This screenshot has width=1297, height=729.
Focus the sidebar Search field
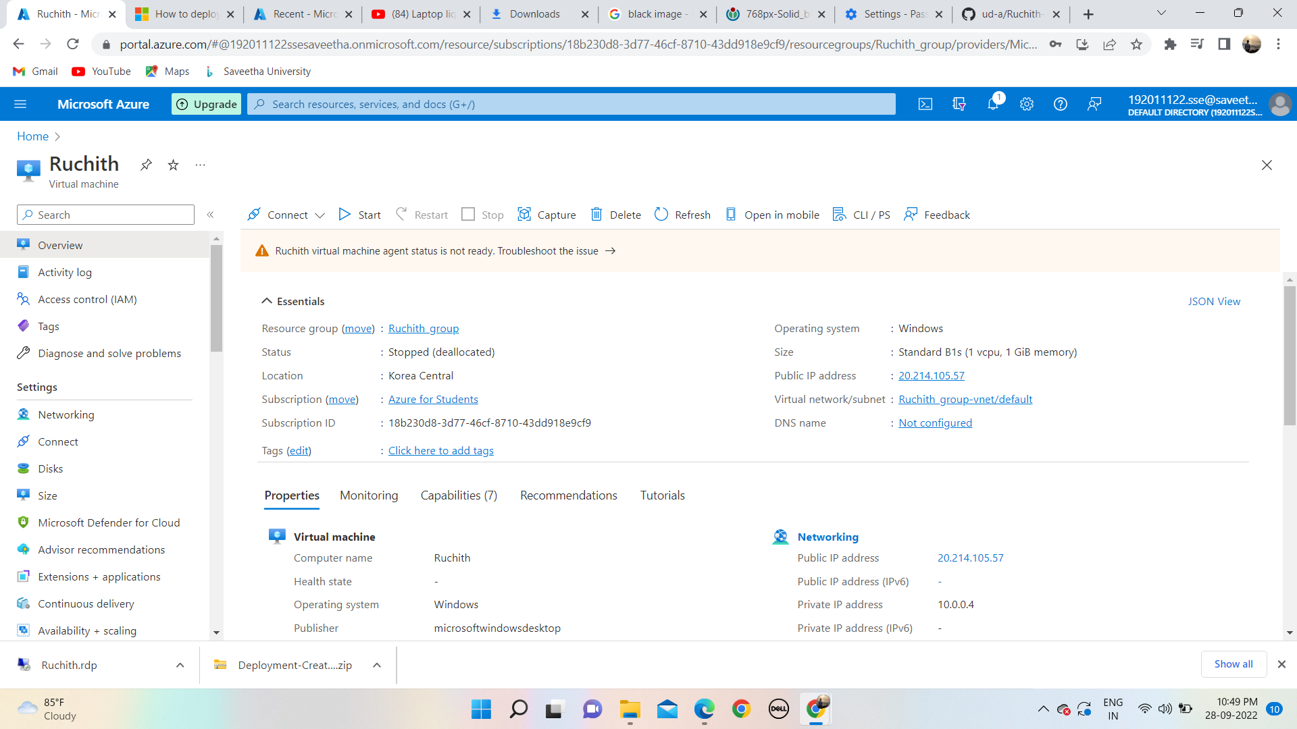point(105,215)
